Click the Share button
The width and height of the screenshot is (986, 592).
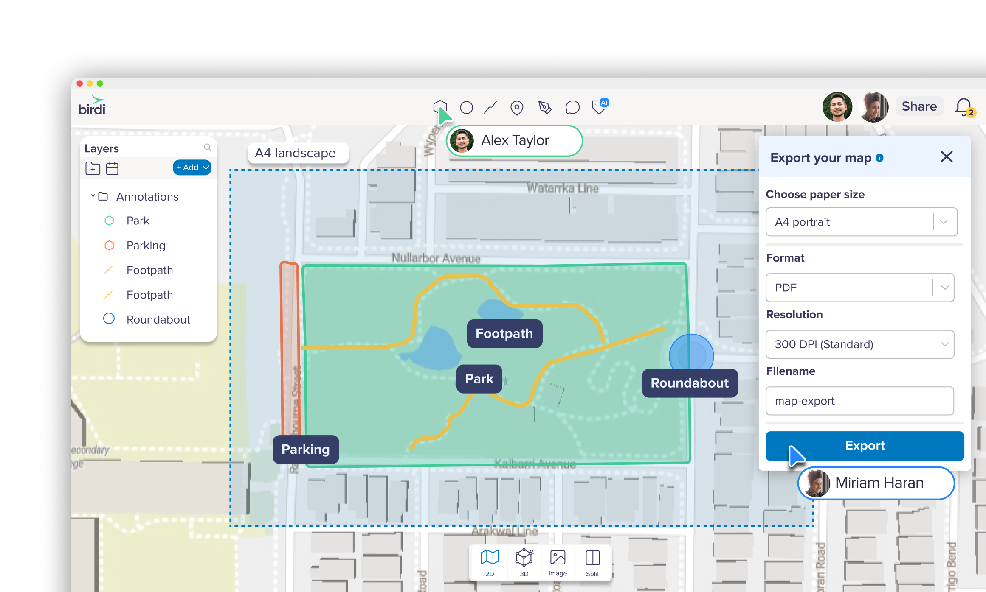click(919, 106)
